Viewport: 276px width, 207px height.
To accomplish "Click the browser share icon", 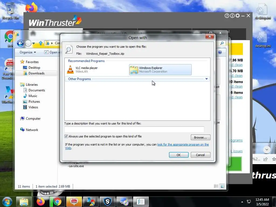I will point(265,159).
